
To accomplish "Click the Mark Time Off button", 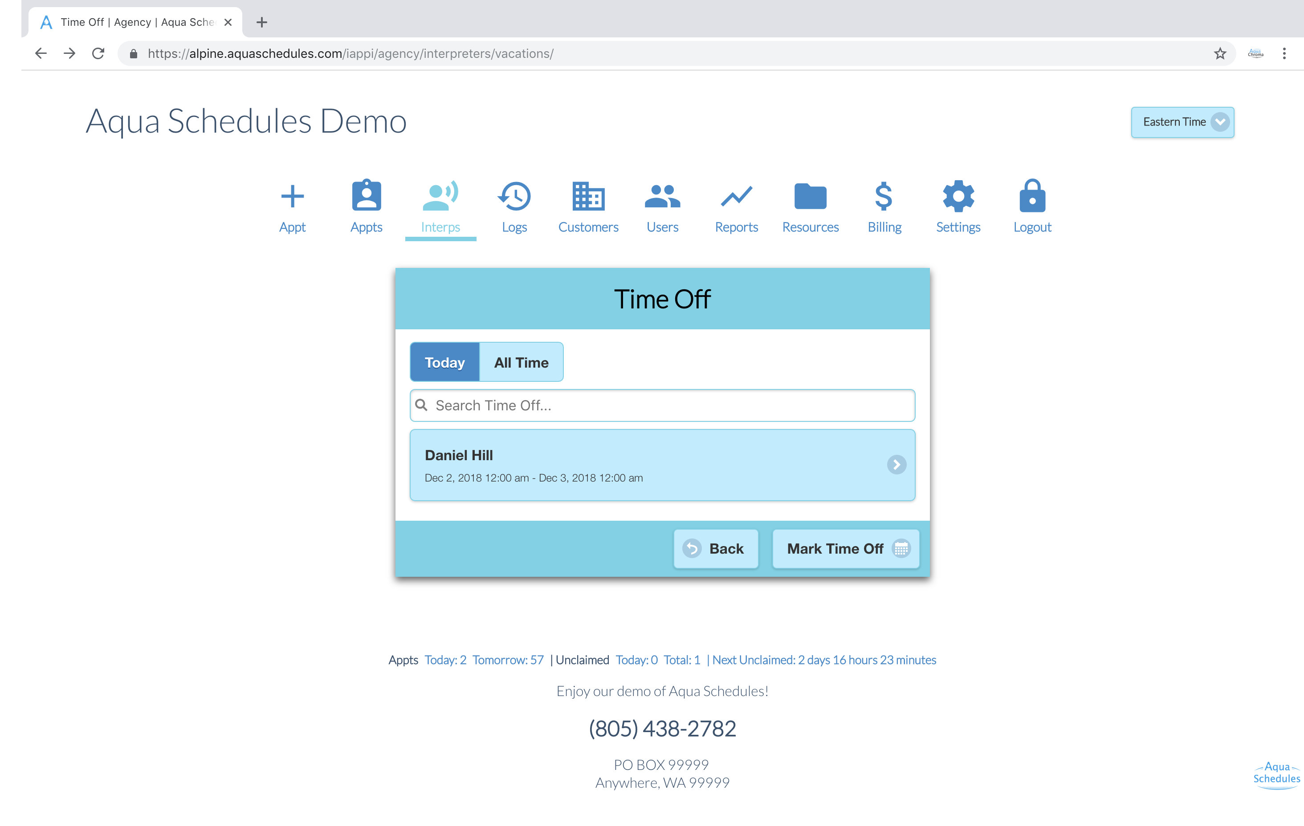I will tap(845, 548).
